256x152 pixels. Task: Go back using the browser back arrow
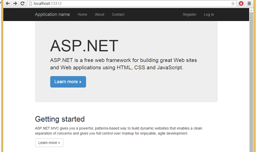7,3
